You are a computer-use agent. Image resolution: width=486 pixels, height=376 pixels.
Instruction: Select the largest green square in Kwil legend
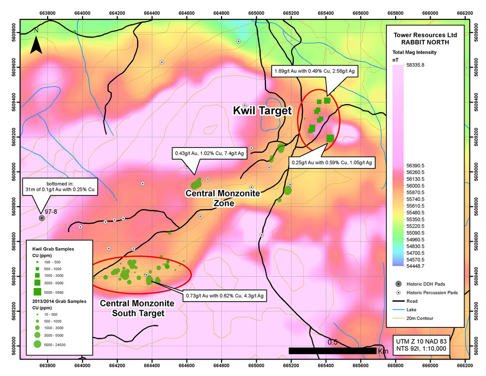[x=37, y=292]
